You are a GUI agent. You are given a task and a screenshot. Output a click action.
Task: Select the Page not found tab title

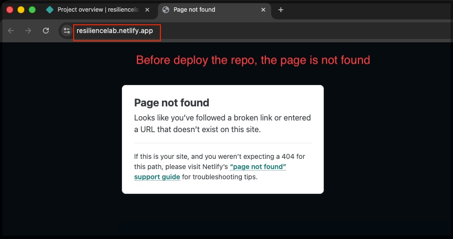tap(194, 10)
